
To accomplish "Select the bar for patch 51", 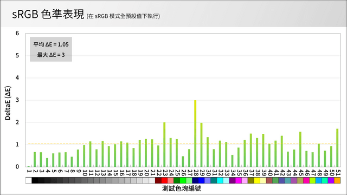I will [337, 148].
